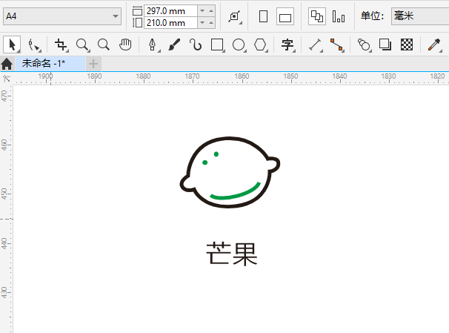The image size is (449, 333).
Task: Select the 芒果 text object
Action: coord(232,254)
